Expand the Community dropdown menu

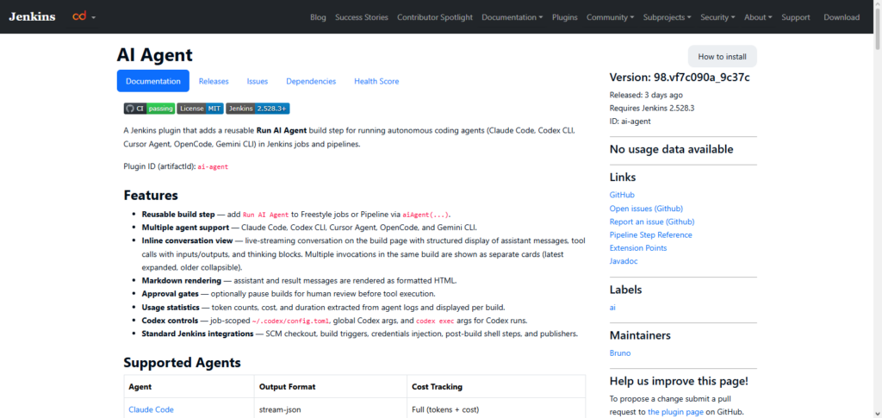pos(611,17)
